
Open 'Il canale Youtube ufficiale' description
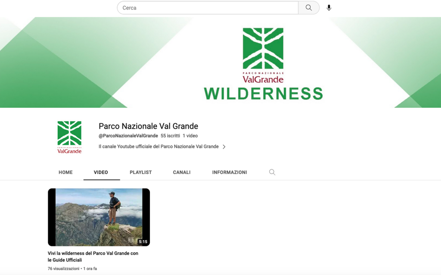(158, 147)
